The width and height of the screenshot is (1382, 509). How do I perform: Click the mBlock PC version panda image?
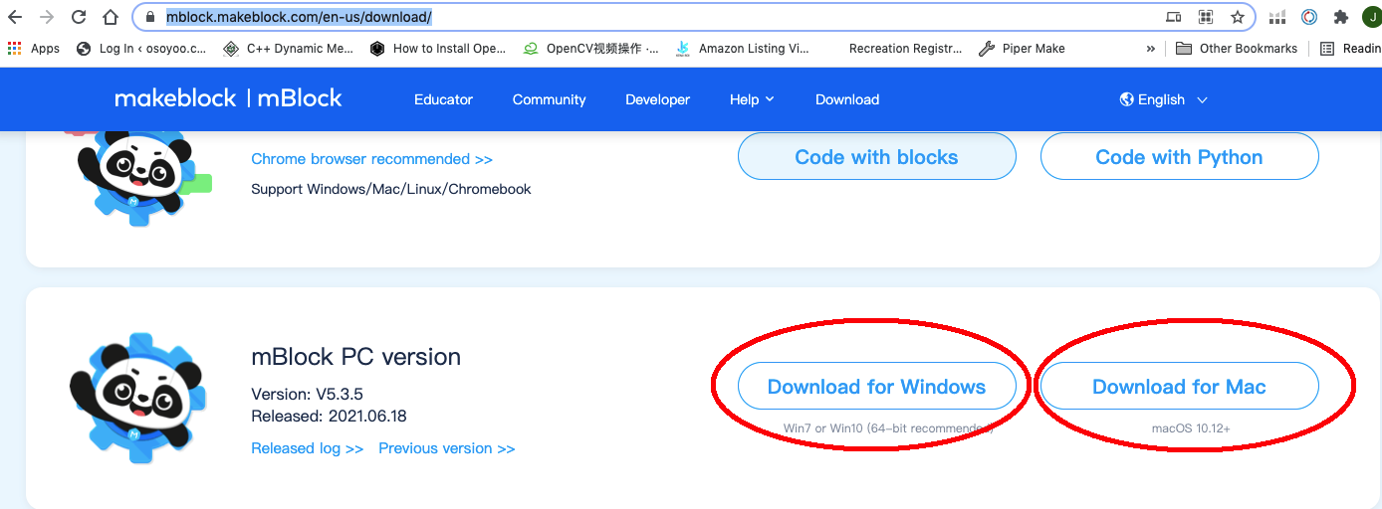pos(136,399)
